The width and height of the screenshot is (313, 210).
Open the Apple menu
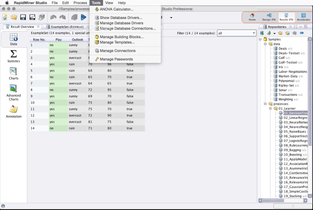pos(7,3)
